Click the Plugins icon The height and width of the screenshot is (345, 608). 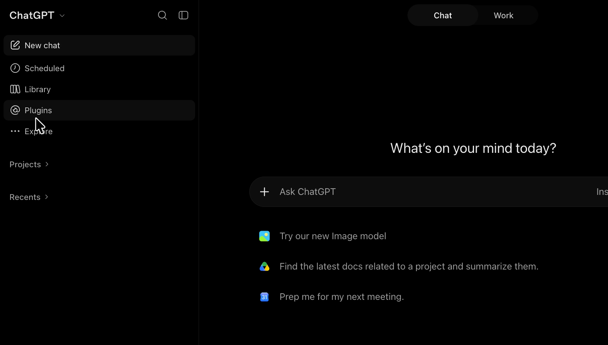click(x=15, y=110)
